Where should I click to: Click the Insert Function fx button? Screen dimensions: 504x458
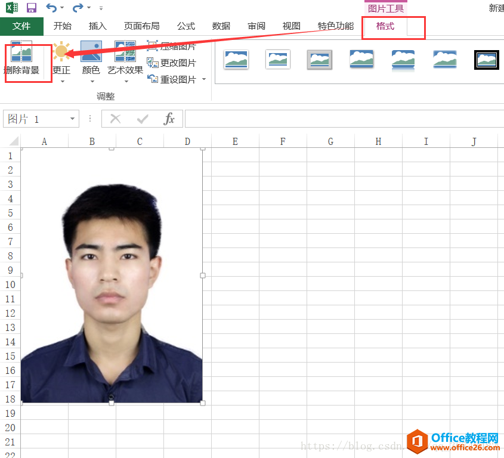(169, 119)
